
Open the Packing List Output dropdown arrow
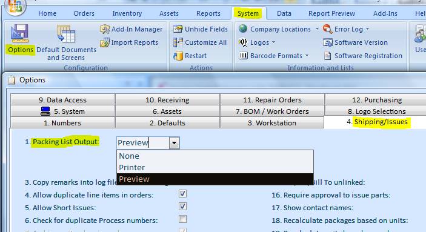point(174,143)
